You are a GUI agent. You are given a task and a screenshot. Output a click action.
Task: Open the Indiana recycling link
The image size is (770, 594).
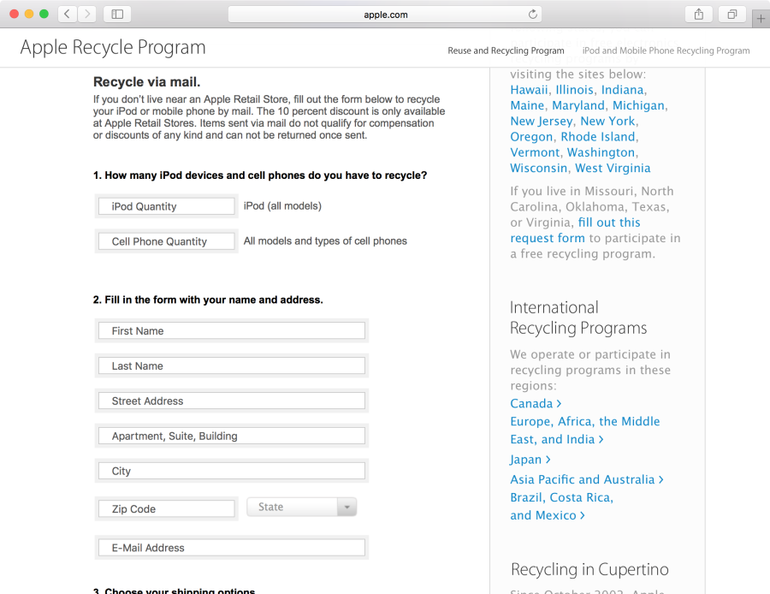click(x=622, y=90)
